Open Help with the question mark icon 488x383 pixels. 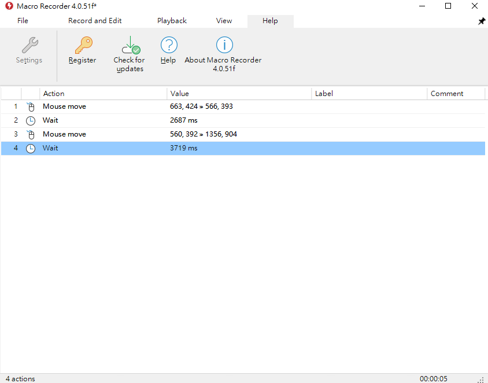pos(168,45)
